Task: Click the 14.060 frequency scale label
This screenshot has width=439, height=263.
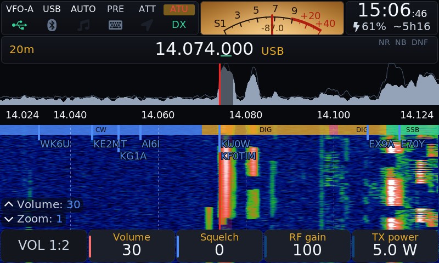Action: click(158, 115)
